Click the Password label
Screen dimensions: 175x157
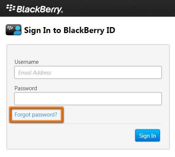pyautogui.click(x=26, y=88)
